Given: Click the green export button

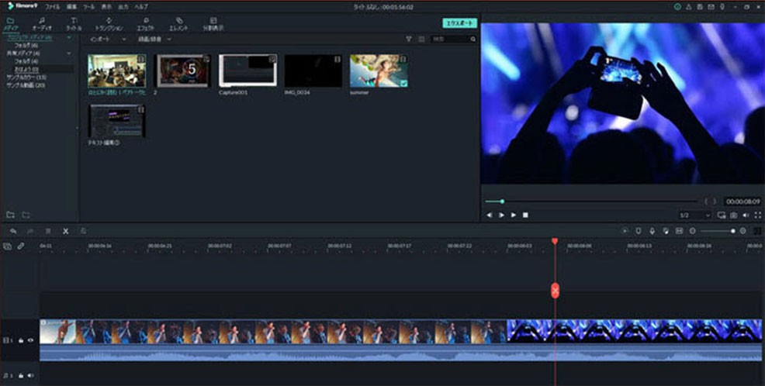Looking at the screenshot, I should tap(459, 23).
